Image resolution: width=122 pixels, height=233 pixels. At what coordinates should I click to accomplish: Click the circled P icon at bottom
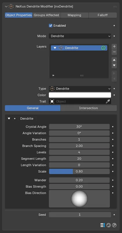(x=114, y=225)
